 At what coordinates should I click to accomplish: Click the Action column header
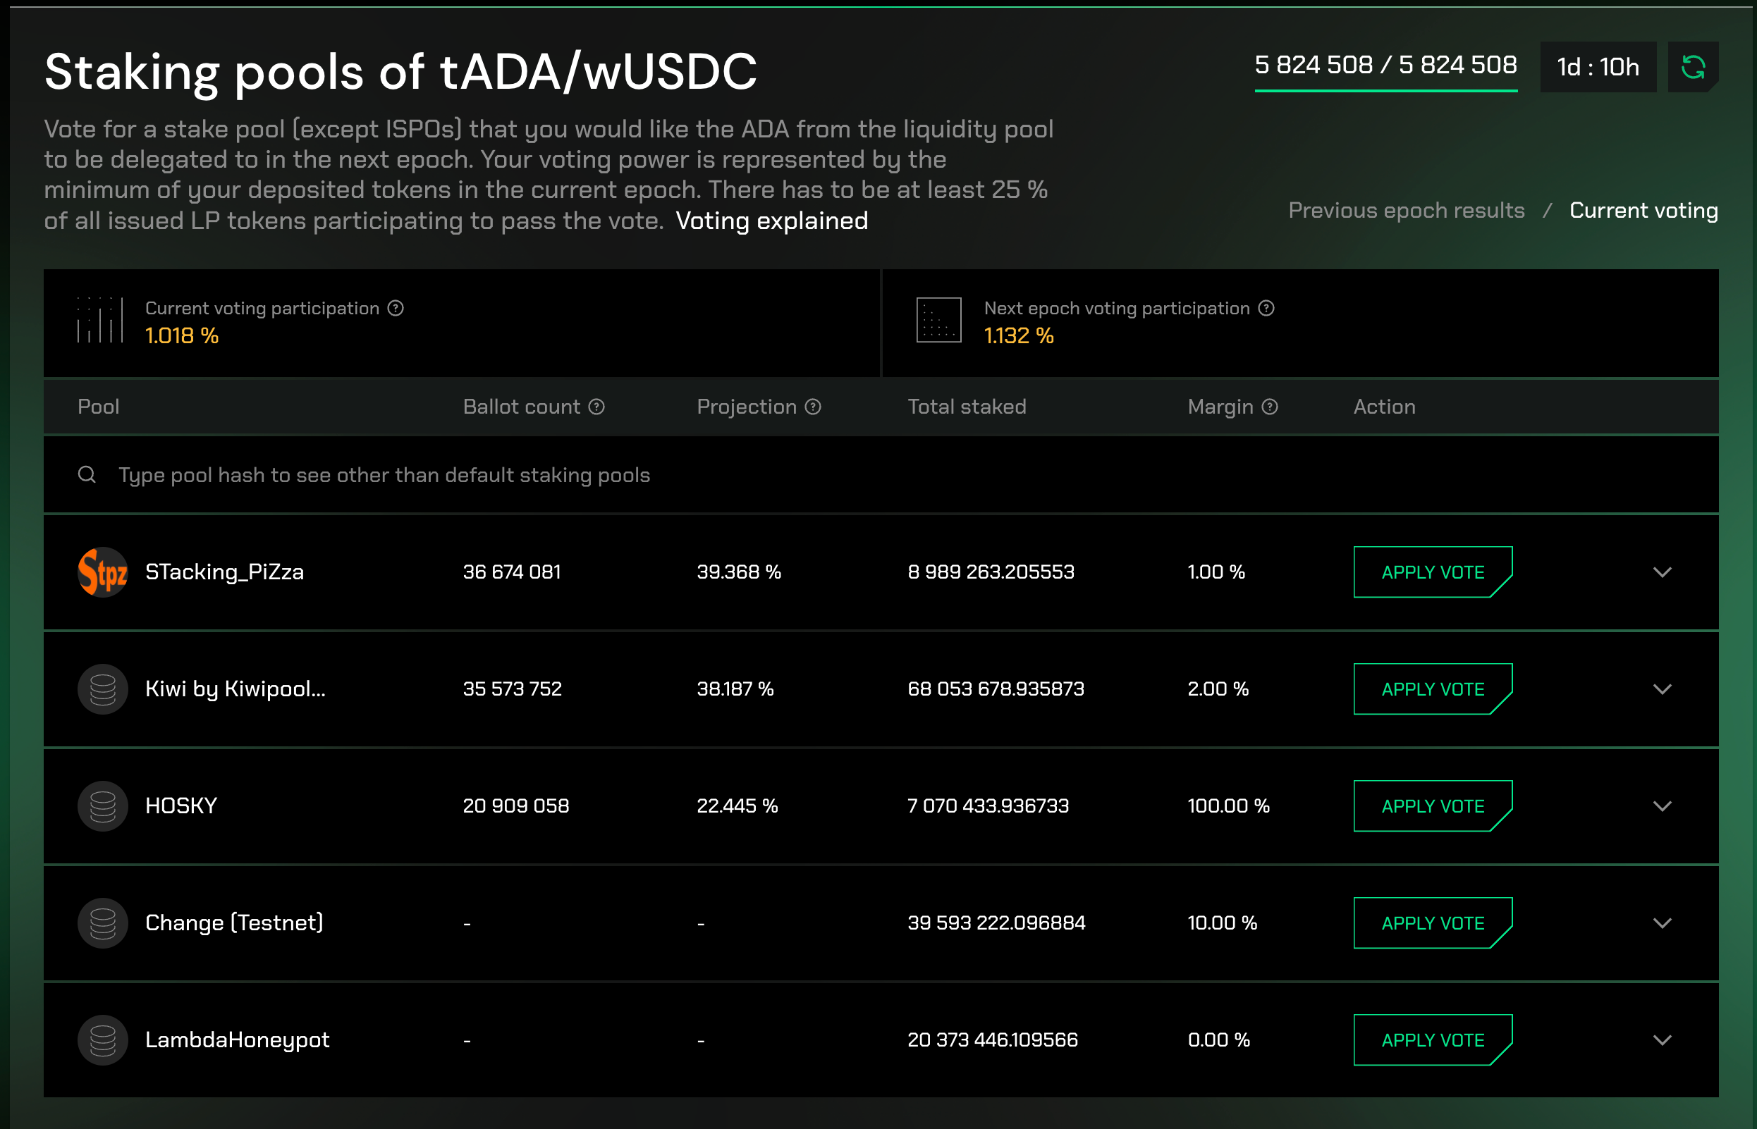(x=1385, y=406)
